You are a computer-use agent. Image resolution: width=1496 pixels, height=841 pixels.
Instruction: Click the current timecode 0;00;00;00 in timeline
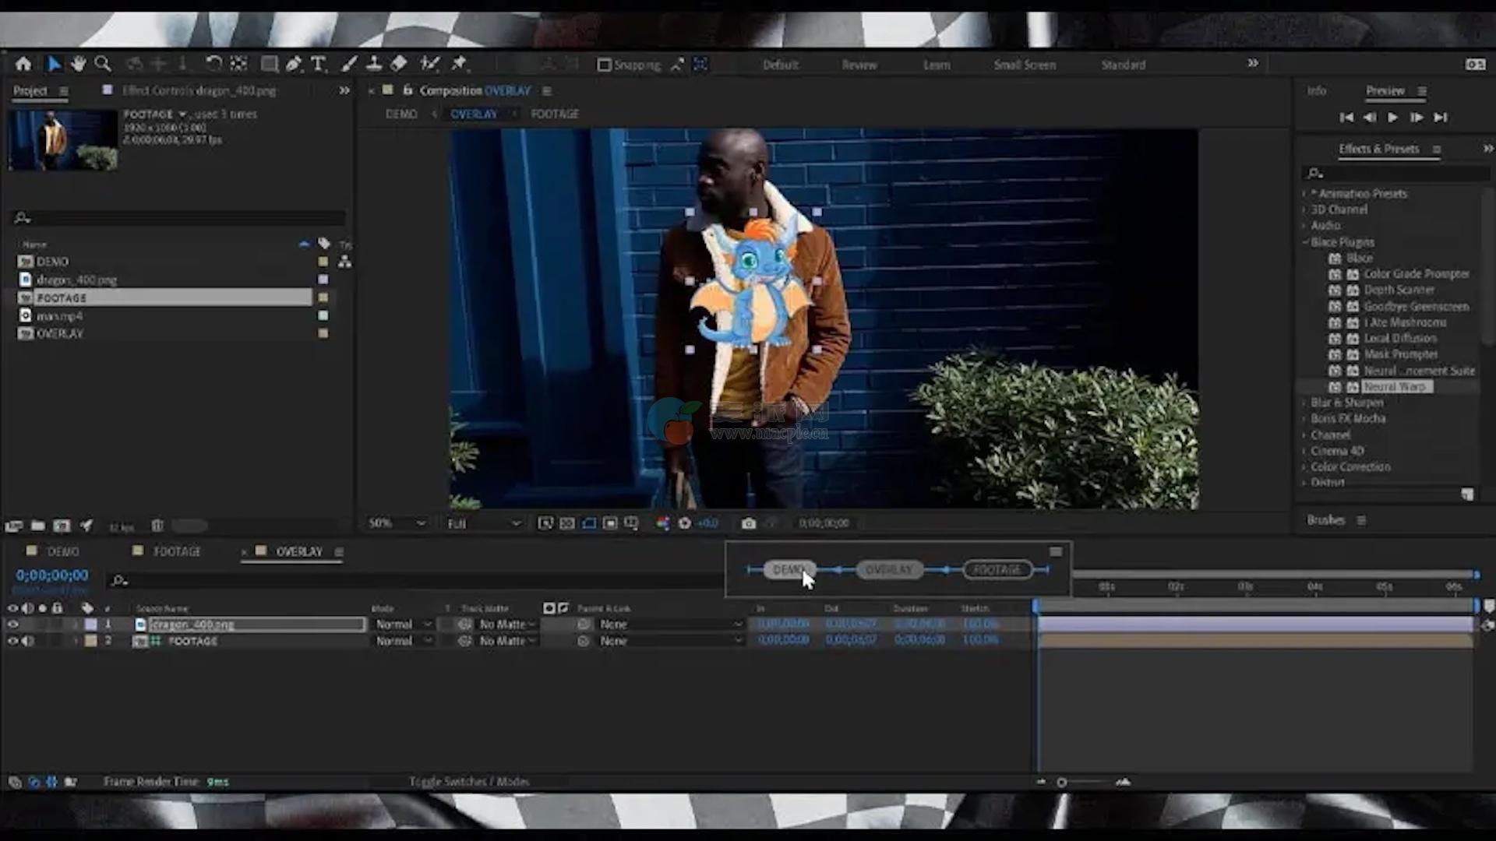coord(52,575)
